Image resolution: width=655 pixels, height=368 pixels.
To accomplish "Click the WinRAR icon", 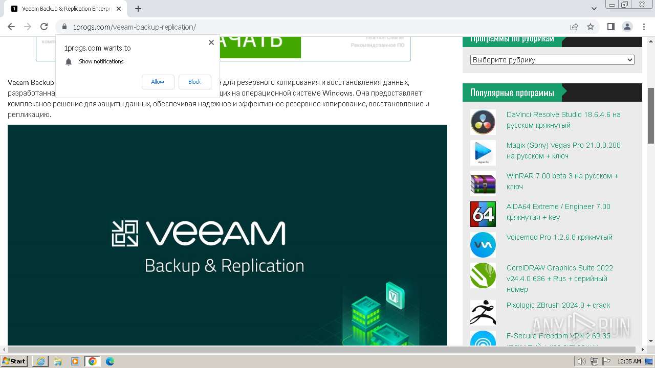I will (x=483, y=183).
